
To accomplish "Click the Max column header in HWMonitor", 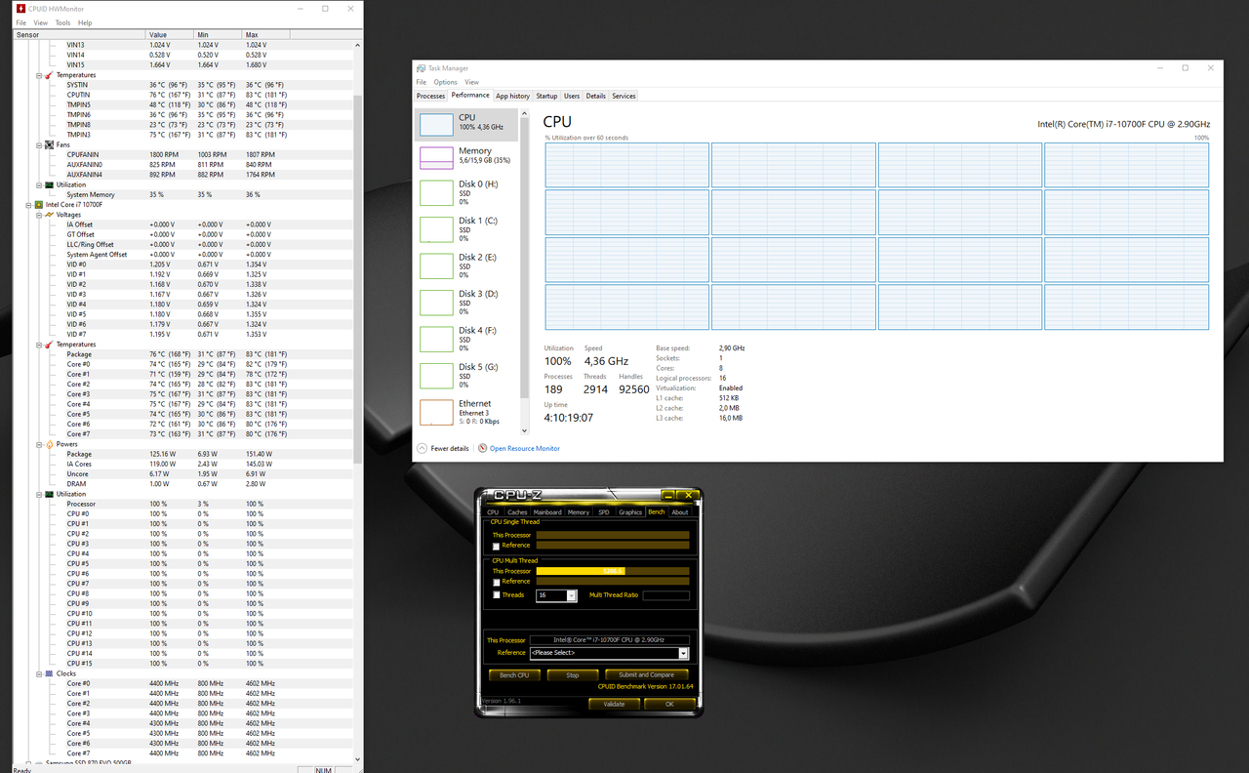I will pos(266,35).
